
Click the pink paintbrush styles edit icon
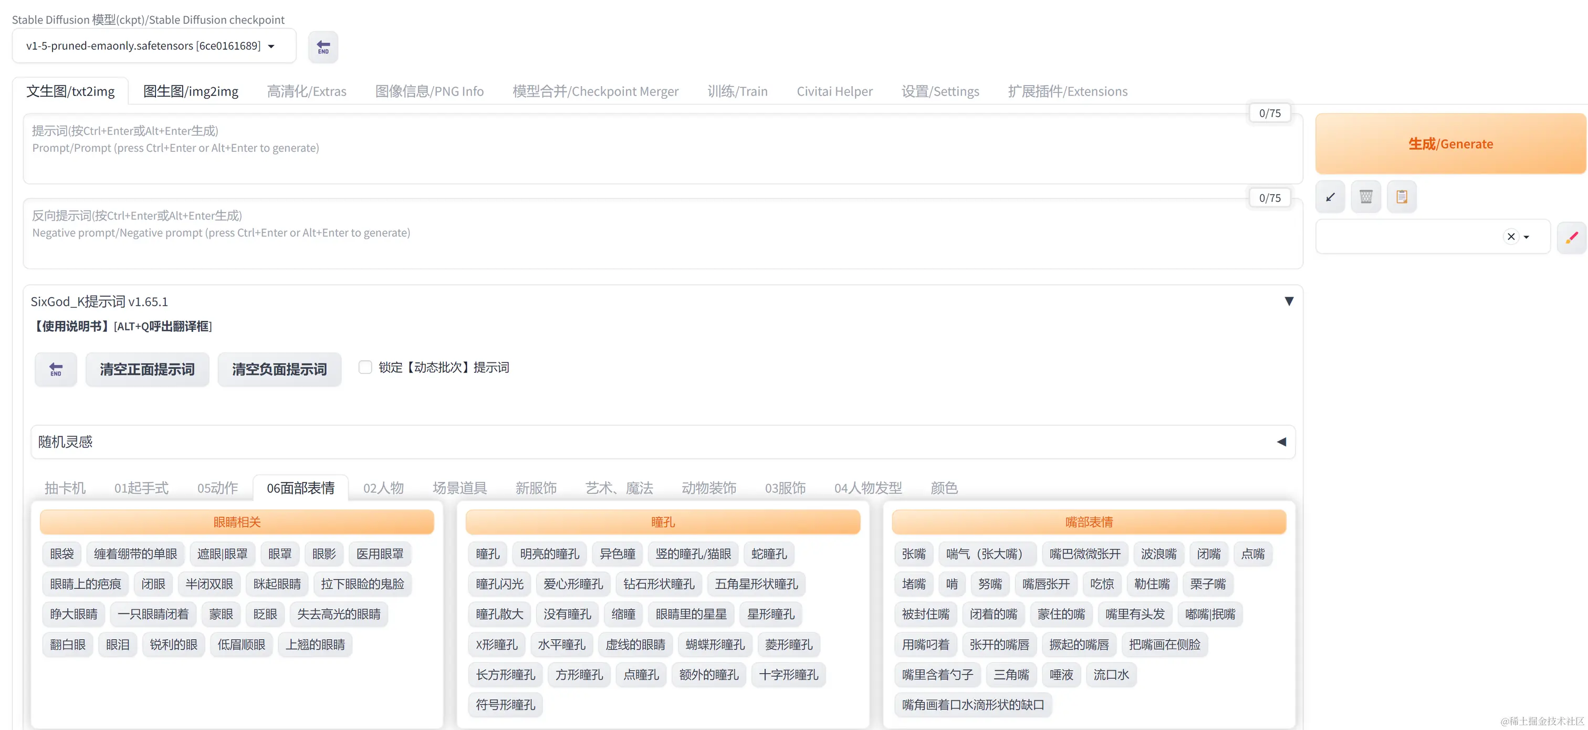(x=1571, y=237)
